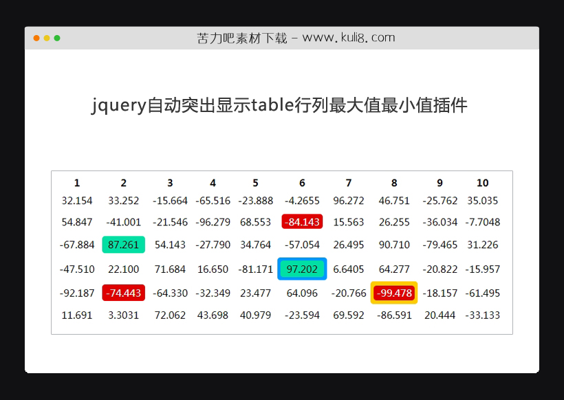Screen dimensions: 564x400
Task: Select the blue highlighted cell 97.202
Action: (301, 269)
